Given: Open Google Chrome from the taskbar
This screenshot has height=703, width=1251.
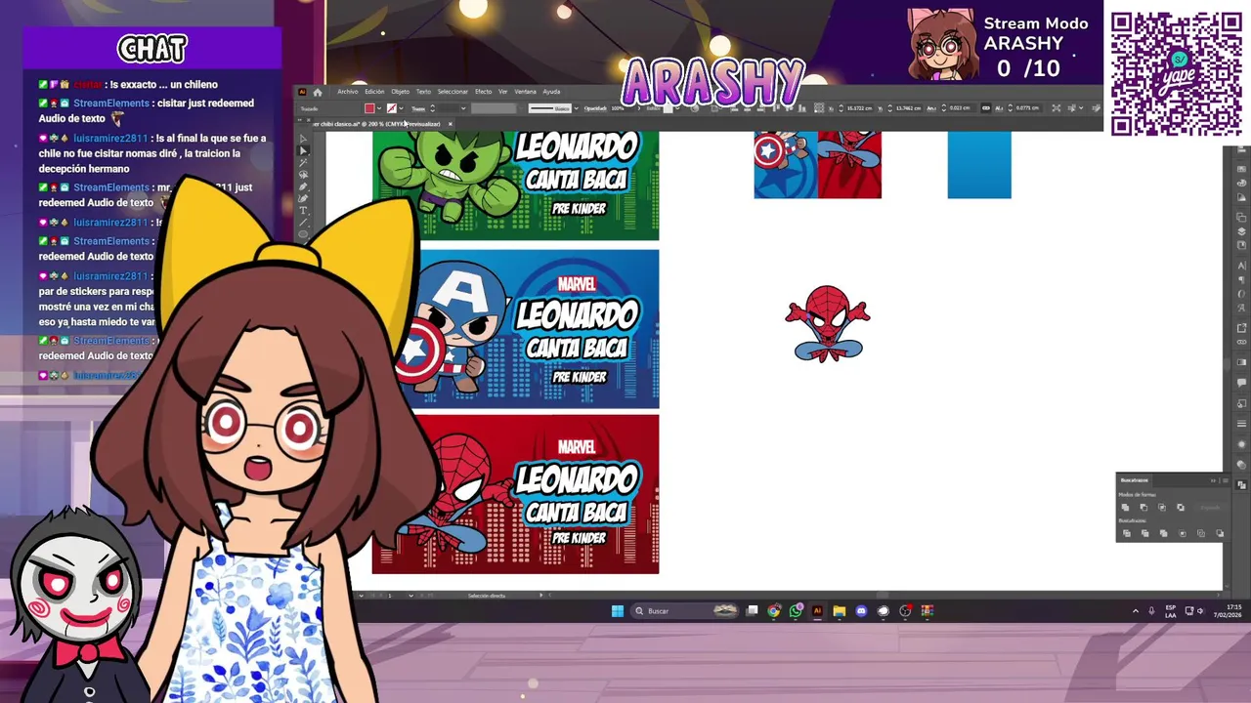Looking at the screenshot, I should (774, 611).
